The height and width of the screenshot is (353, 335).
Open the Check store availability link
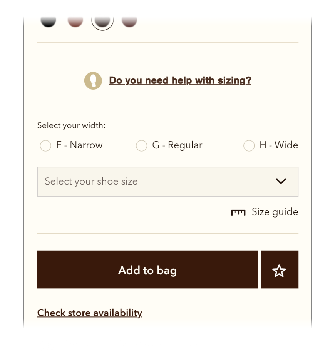tap(90, 313)
